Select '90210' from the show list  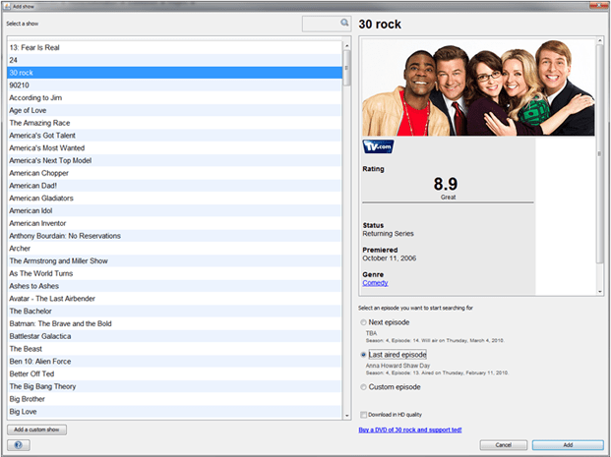click(x=174, y=86)
